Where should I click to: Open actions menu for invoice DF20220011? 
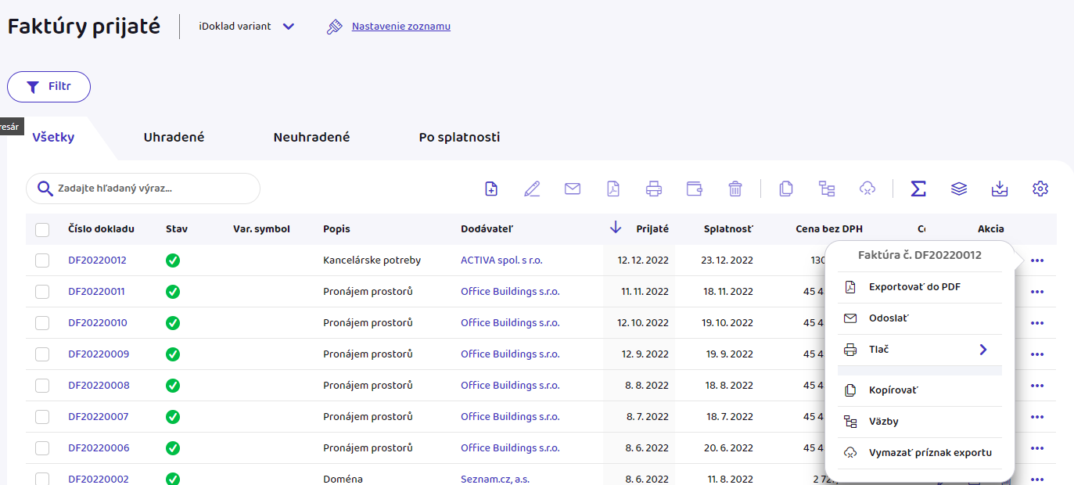click(x=1037, y=292)
